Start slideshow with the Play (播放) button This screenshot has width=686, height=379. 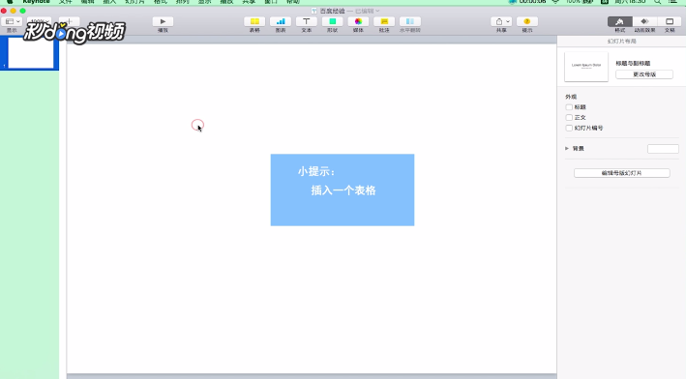(x=163, y=21)
